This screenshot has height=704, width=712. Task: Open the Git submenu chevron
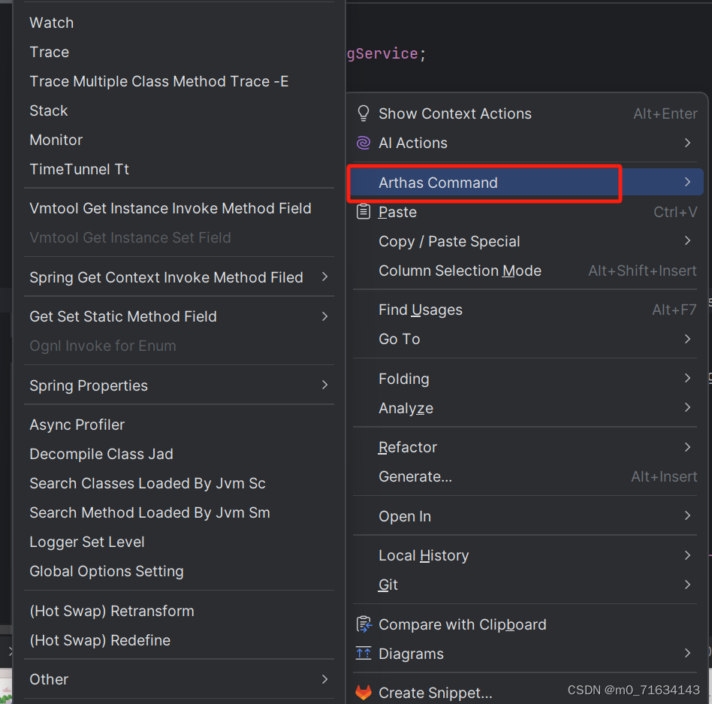tap(688, 585)
